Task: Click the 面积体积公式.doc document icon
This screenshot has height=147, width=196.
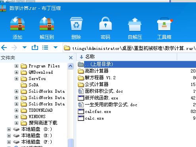Action: pyautogui.click(x=81, y=91)
